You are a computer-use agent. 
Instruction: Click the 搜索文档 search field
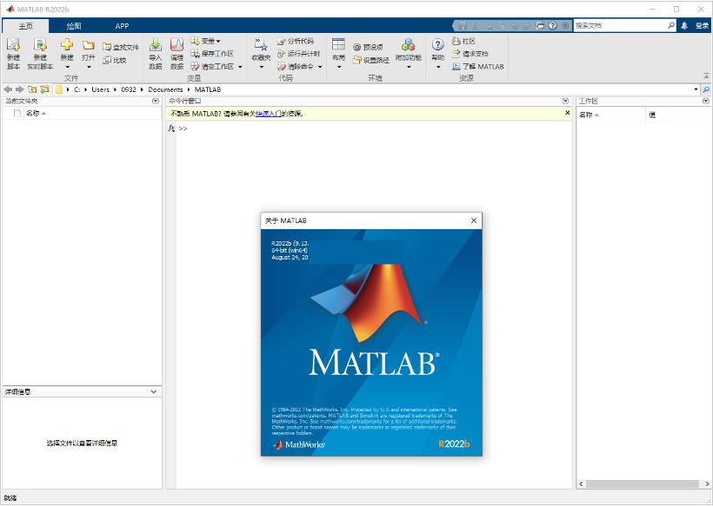pos(621,26)
